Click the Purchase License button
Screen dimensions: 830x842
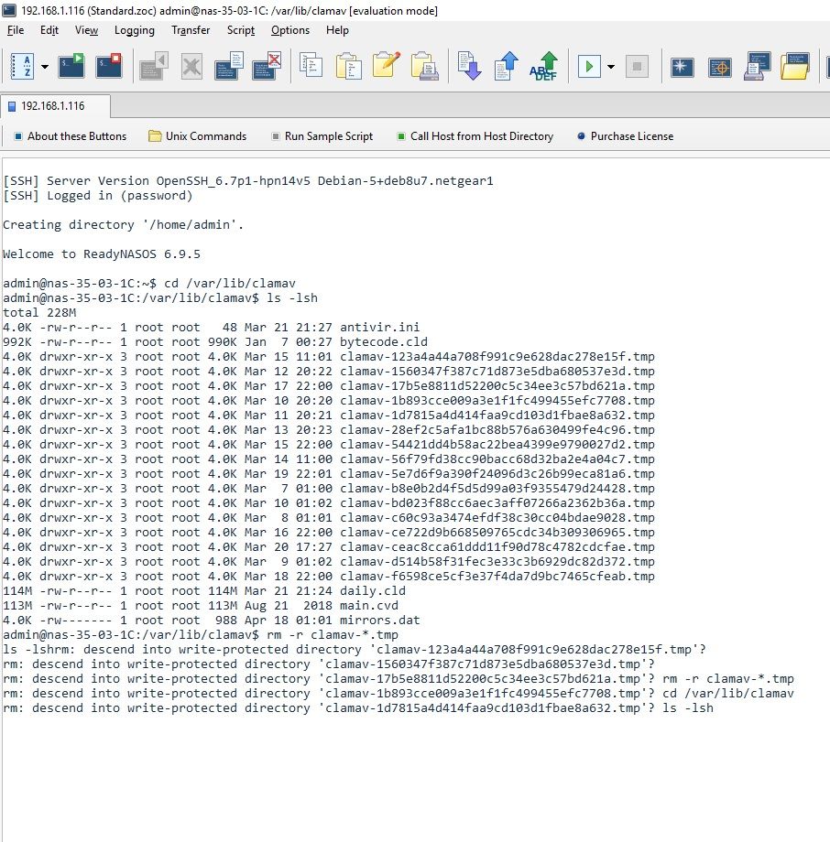click(x=625, y=135)
